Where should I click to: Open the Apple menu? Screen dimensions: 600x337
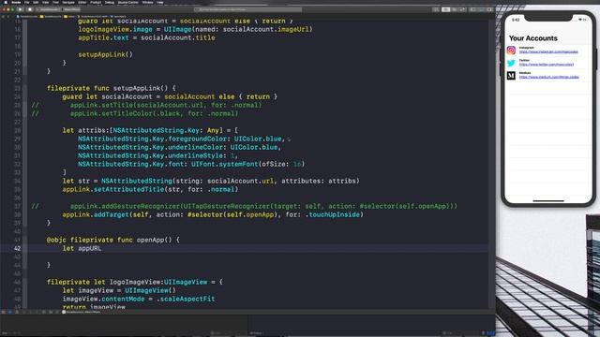tap(6, 2)
